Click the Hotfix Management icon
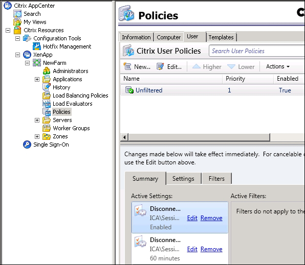 click(37, 46)
